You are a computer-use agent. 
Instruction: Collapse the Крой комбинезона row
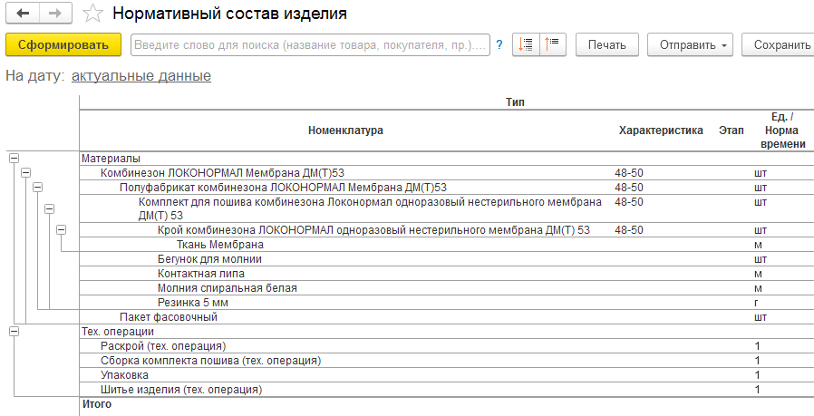pos(61,230)
